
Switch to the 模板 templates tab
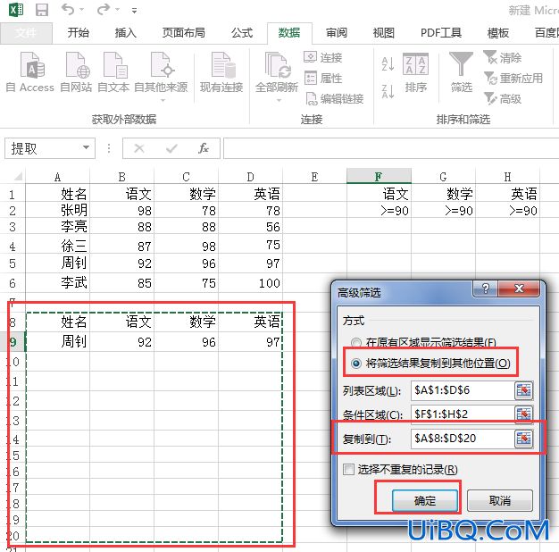click(498, 33)
